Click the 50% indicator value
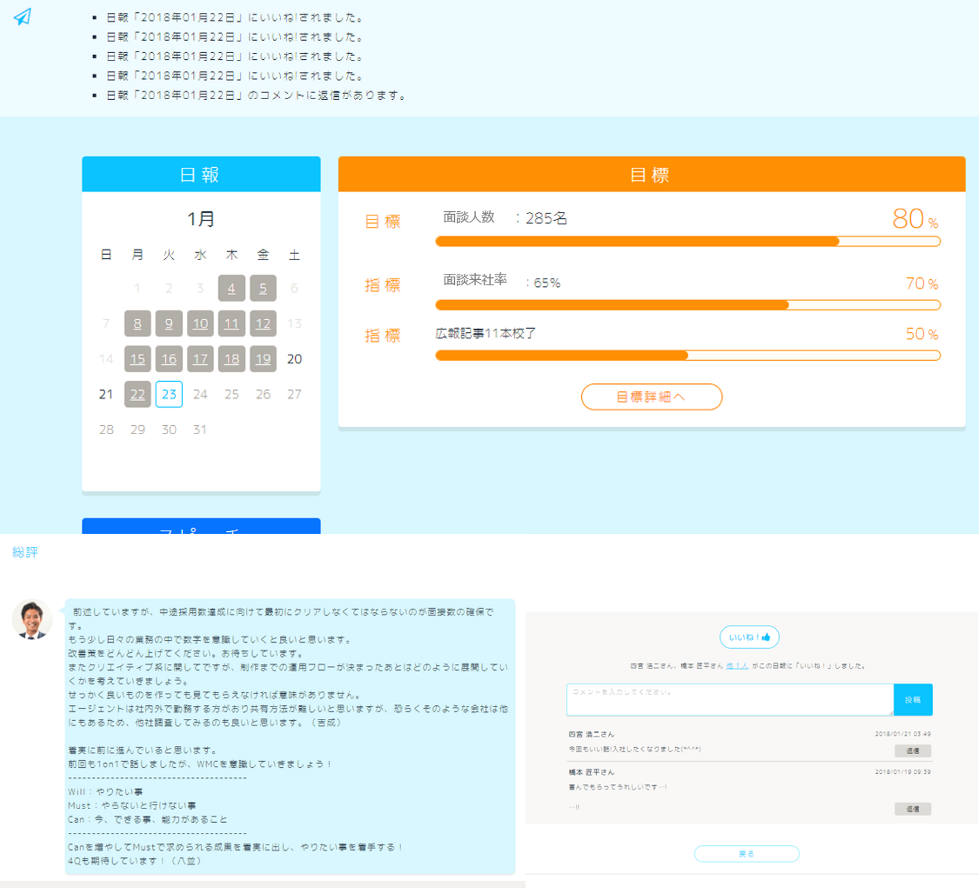The height and width of the screenshot is (888, 979). [922, 334]
